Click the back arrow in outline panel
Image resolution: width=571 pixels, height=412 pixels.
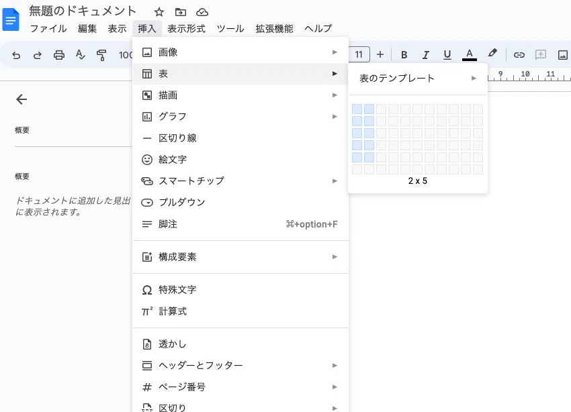[x=21, y=99]
